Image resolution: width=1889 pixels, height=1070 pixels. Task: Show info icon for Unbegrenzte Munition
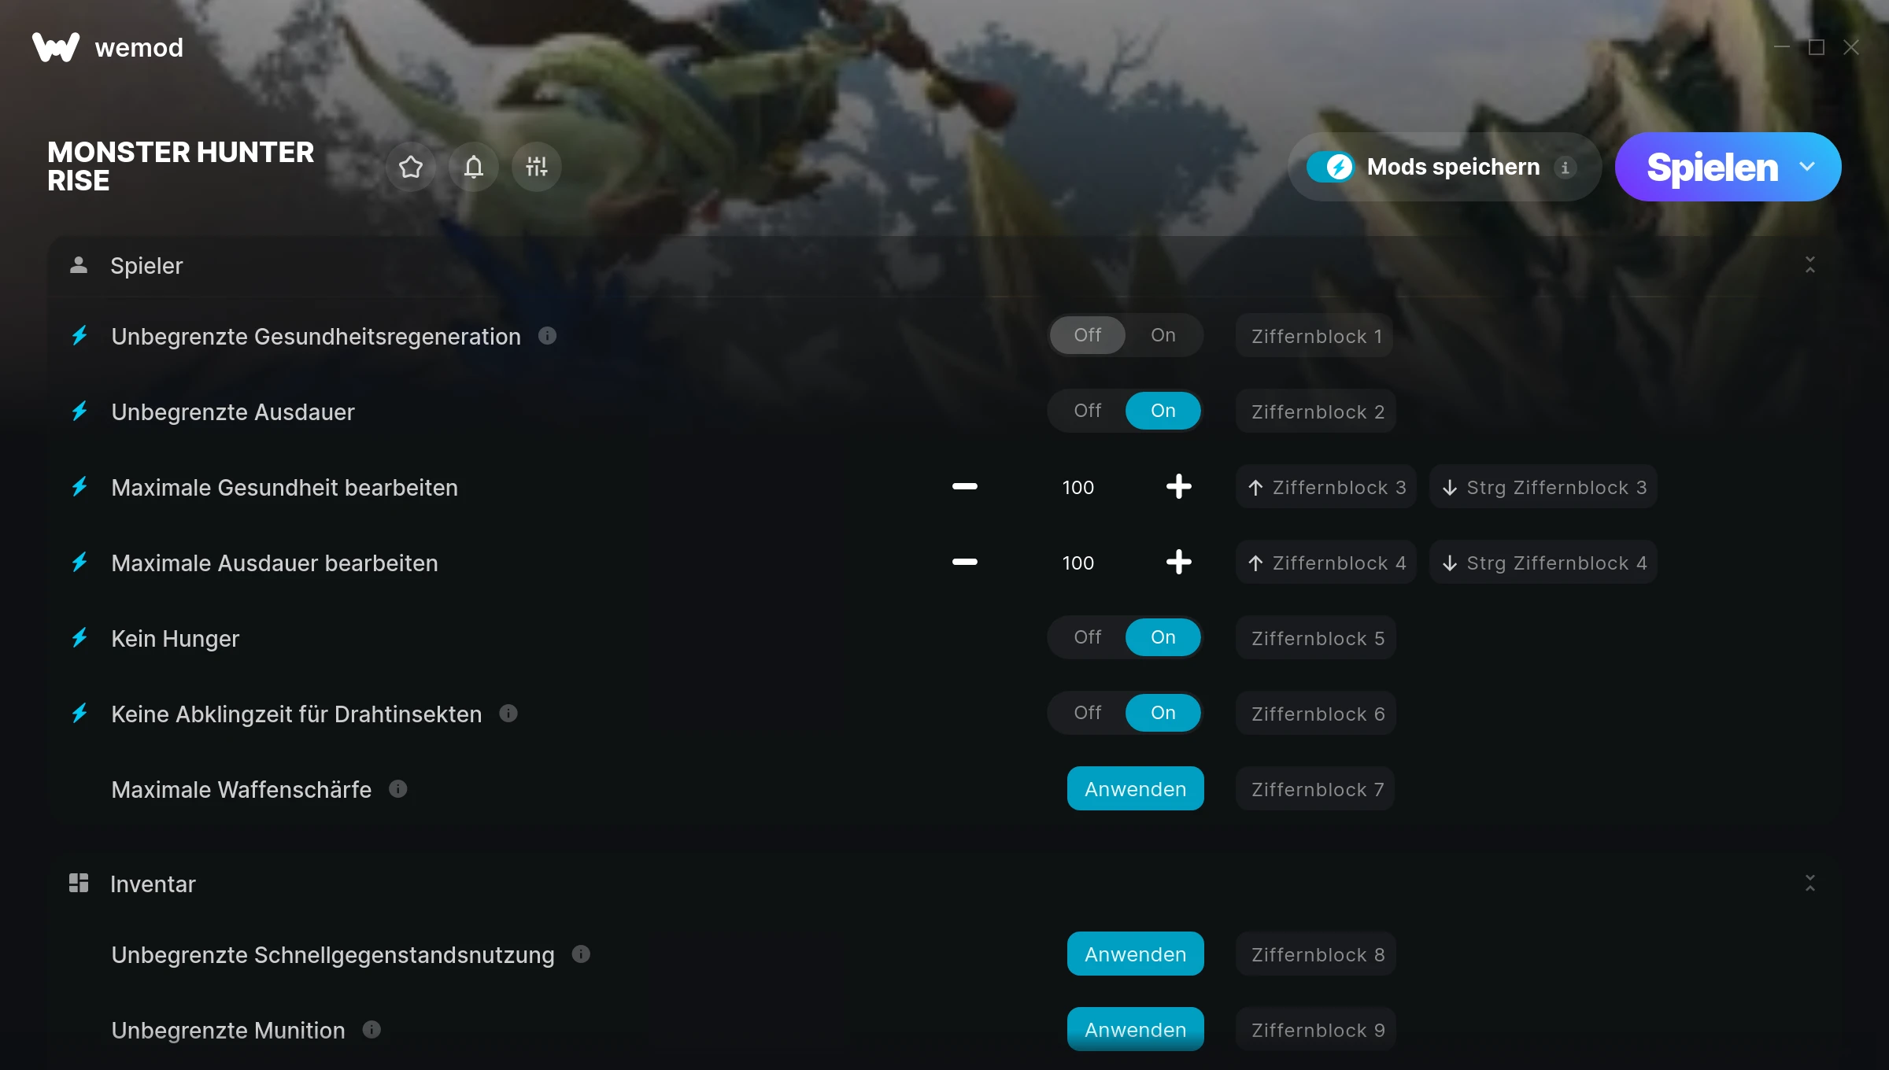point(372,1030)
